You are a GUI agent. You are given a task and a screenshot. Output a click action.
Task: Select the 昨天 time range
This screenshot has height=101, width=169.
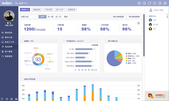coord(42,17)
